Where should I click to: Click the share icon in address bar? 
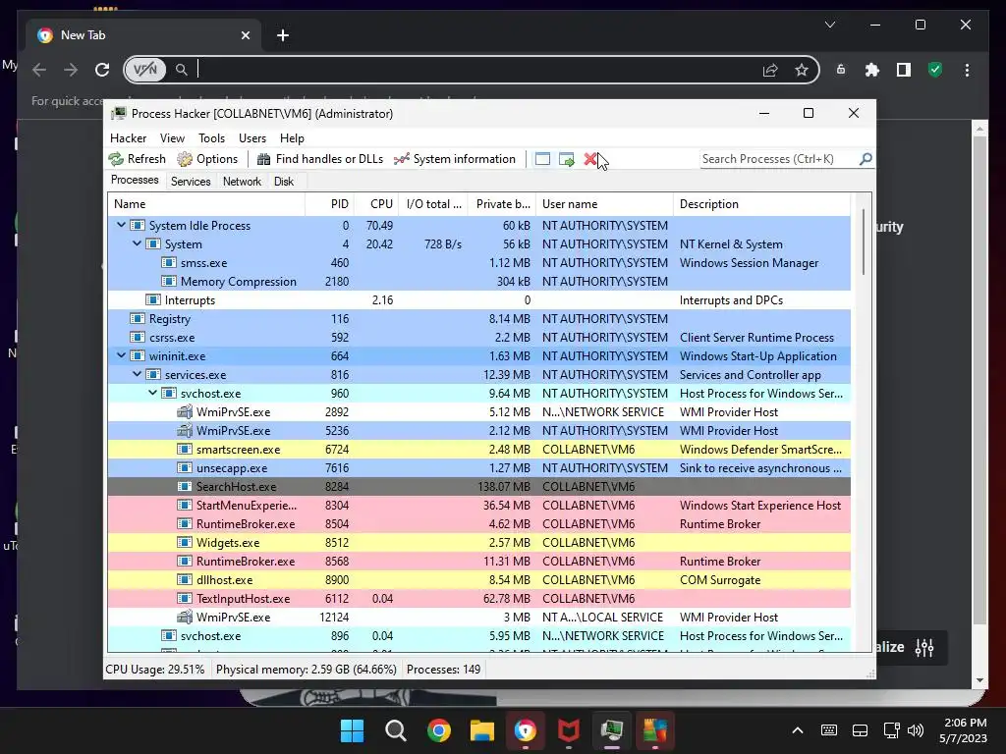pos(770,70)
